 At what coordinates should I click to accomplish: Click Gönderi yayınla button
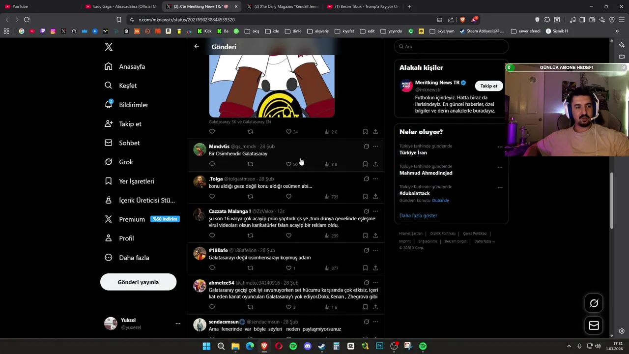tap(138, 282)
